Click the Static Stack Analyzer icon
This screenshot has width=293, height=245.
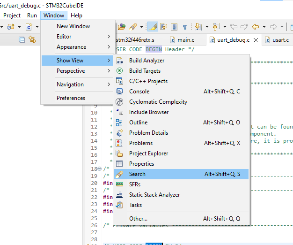(x=119, y=195)
